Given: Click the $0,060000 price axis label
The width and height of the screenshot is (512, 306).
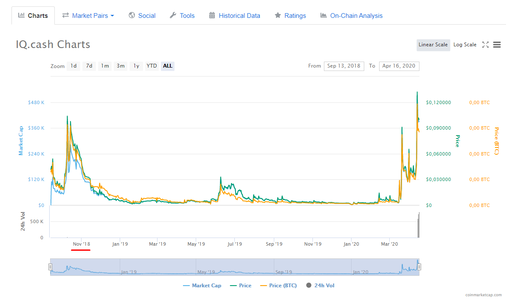Looking at the screenshot, I should (439, 154).
